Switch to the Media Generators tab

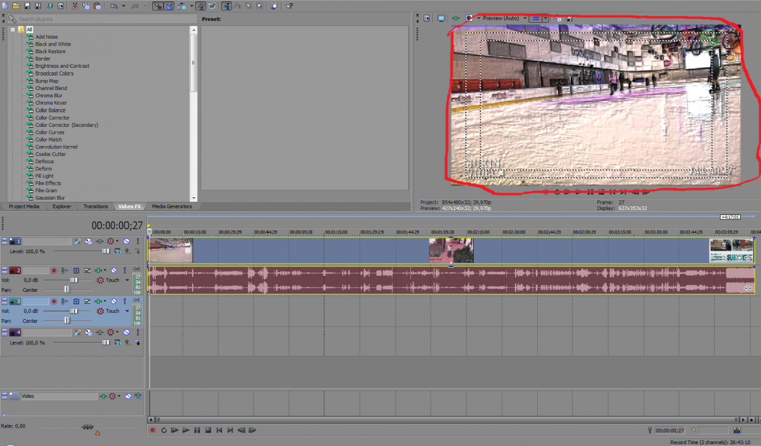(171, 206)
